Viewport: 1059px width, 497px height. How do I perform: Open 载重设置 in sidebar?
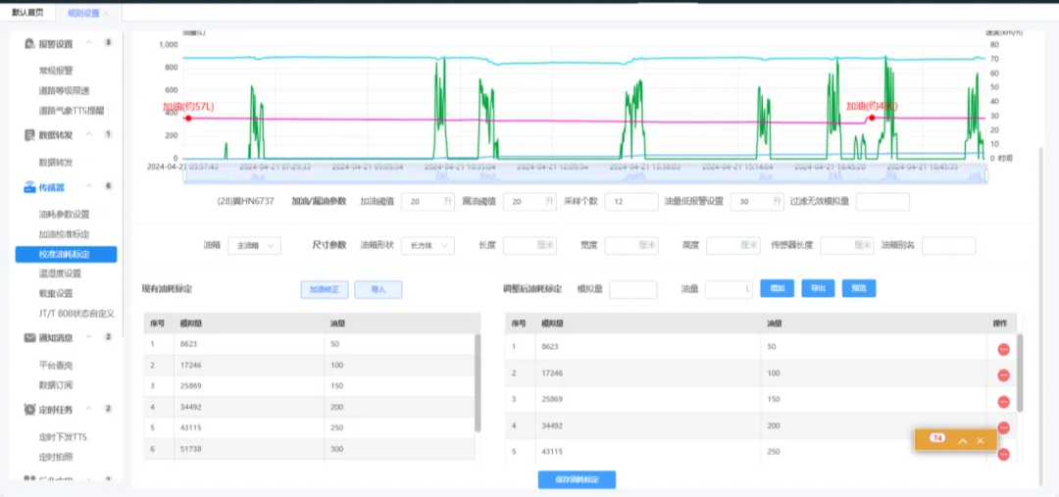(x=56, y=294)
